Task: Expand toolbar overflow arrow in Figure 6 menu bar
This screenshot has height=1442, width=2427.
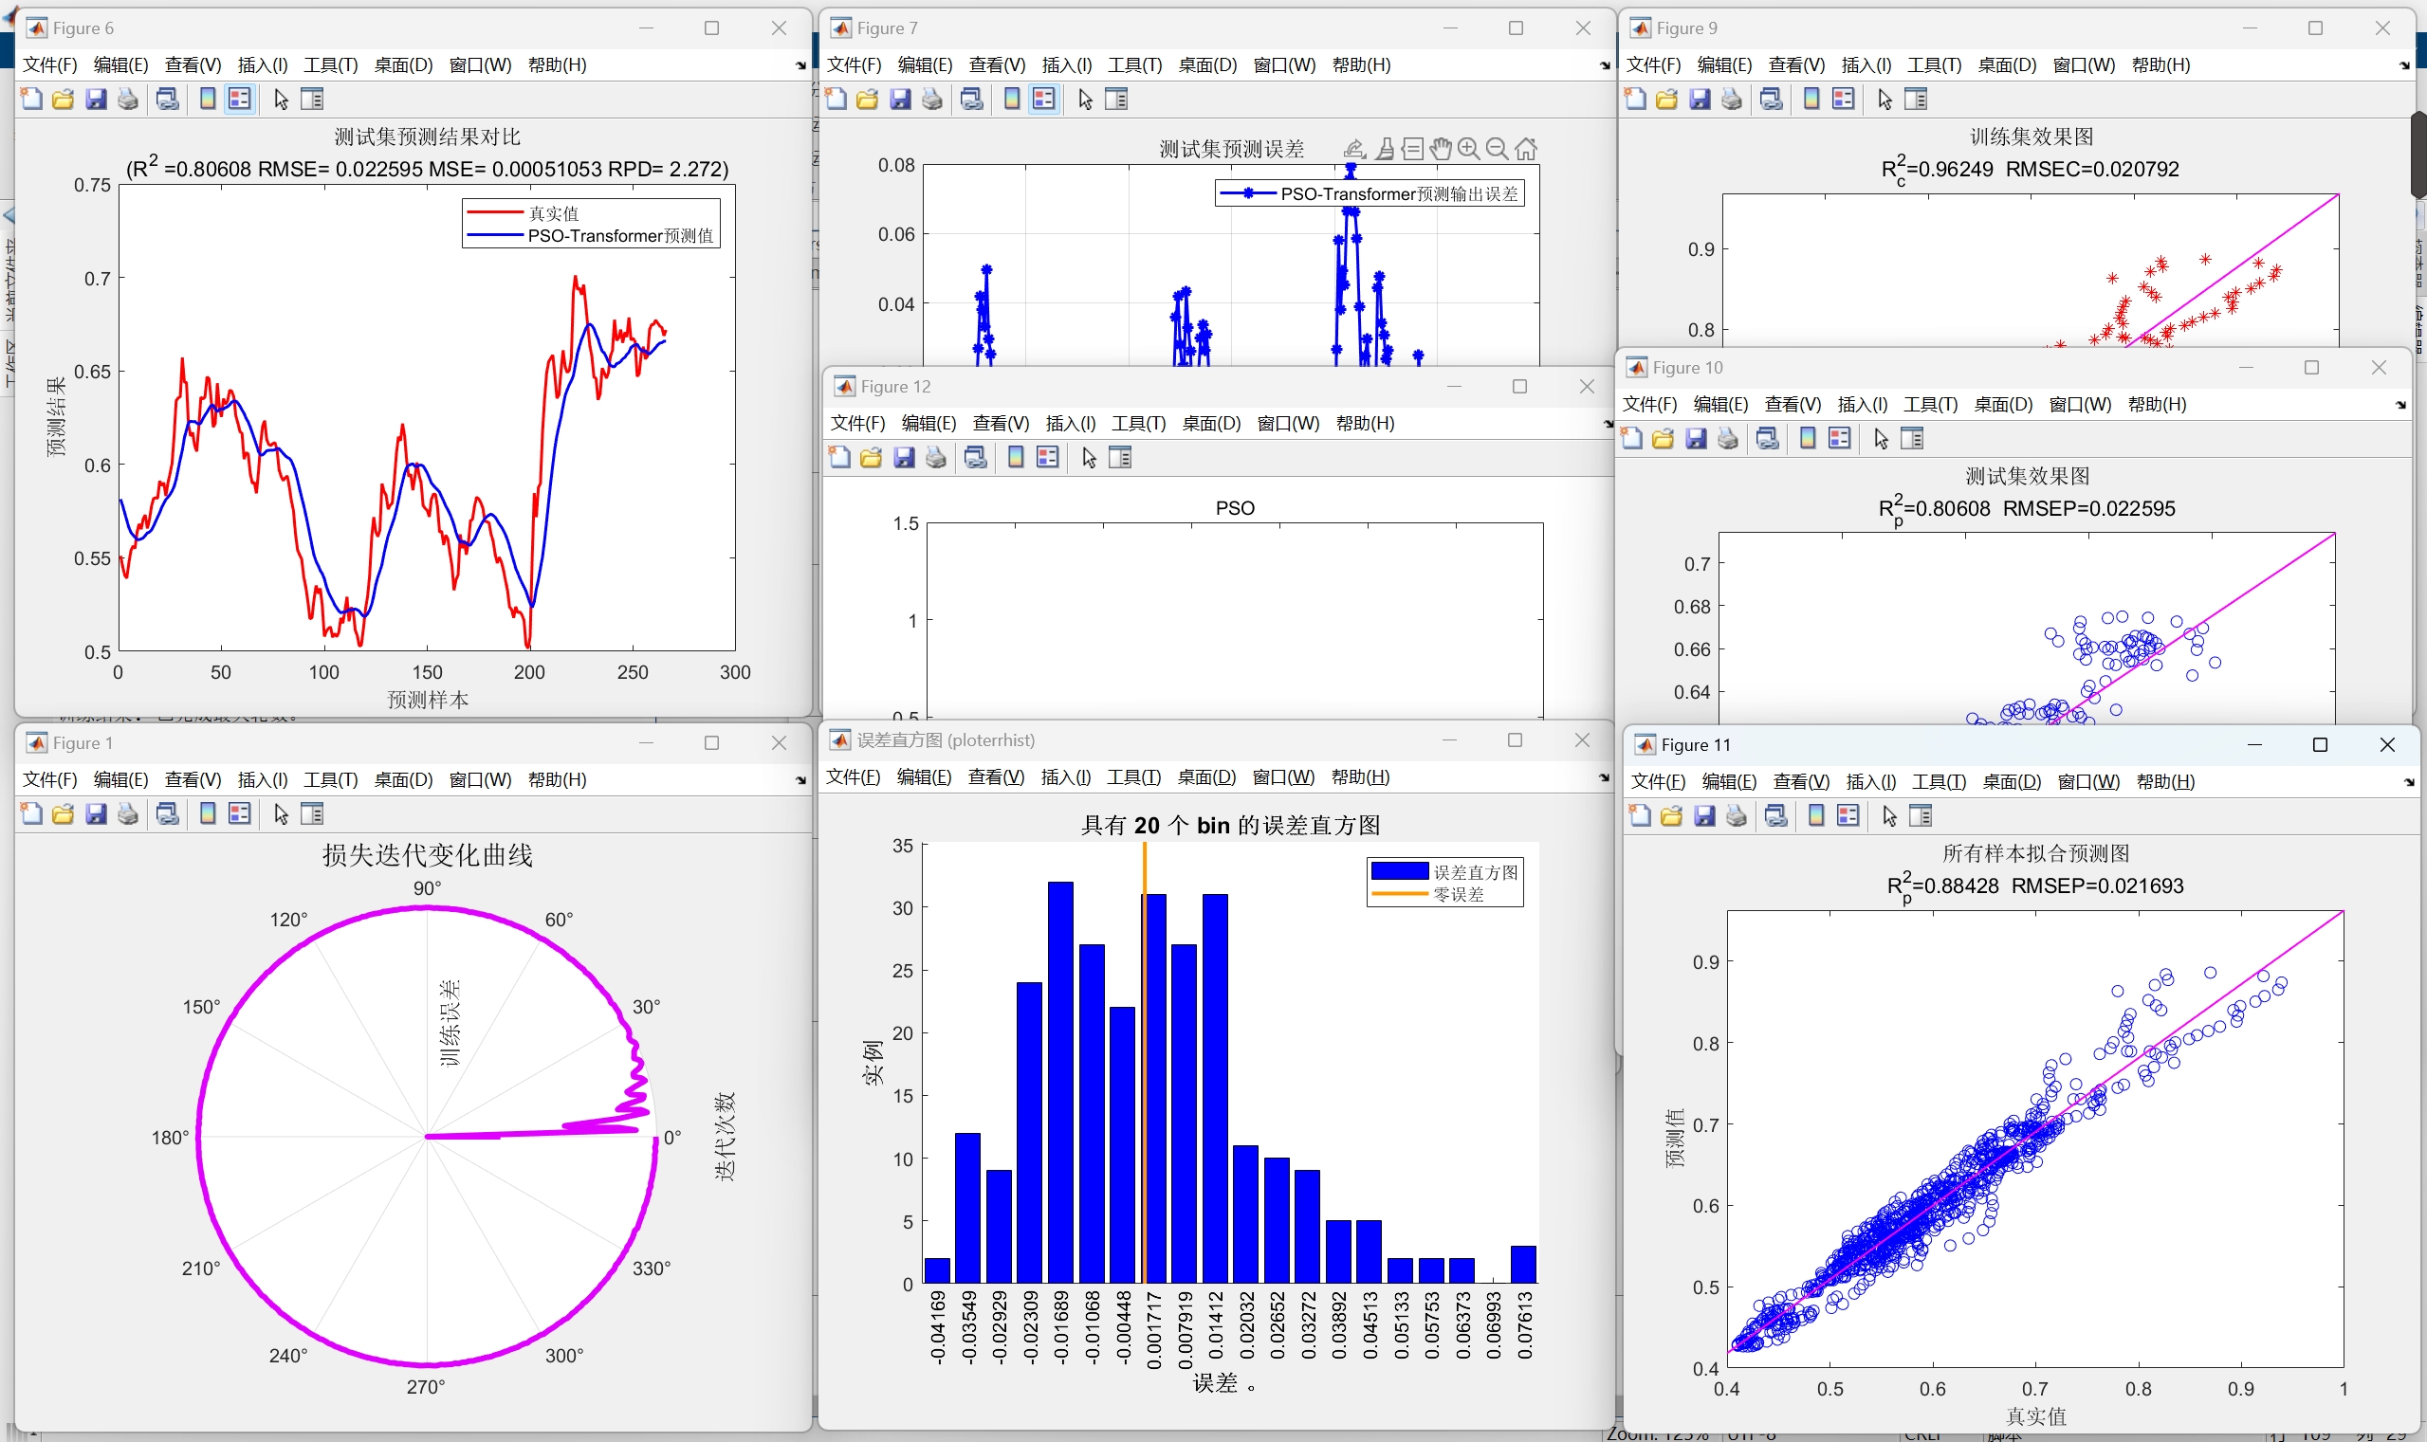Action: tap(800, 66)
